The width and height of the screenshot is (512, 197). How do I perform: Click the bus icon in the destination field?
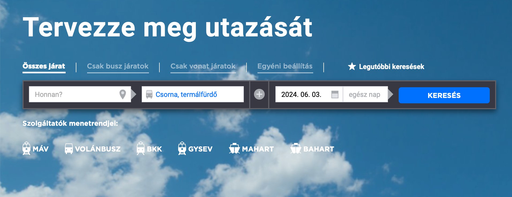click(x=149, y=94)
